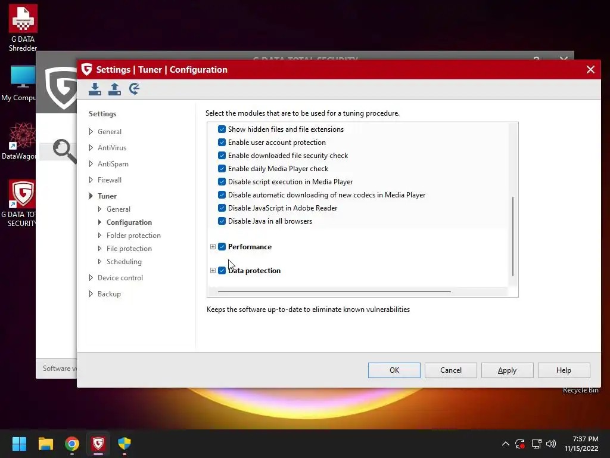Uncheck the Performance module checkbox

[222, 246]
